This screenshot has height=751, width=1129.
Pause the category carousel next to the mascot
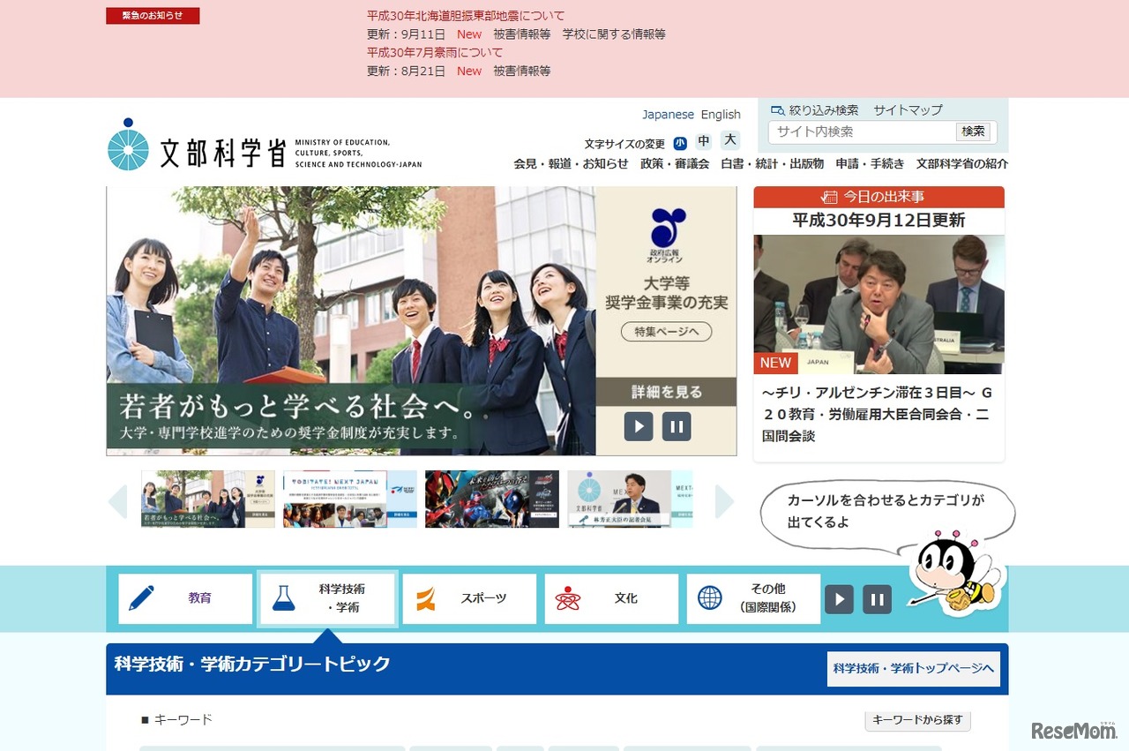877,598
